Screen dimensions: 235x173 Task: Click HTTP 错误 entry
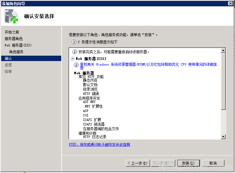point(91,94)
